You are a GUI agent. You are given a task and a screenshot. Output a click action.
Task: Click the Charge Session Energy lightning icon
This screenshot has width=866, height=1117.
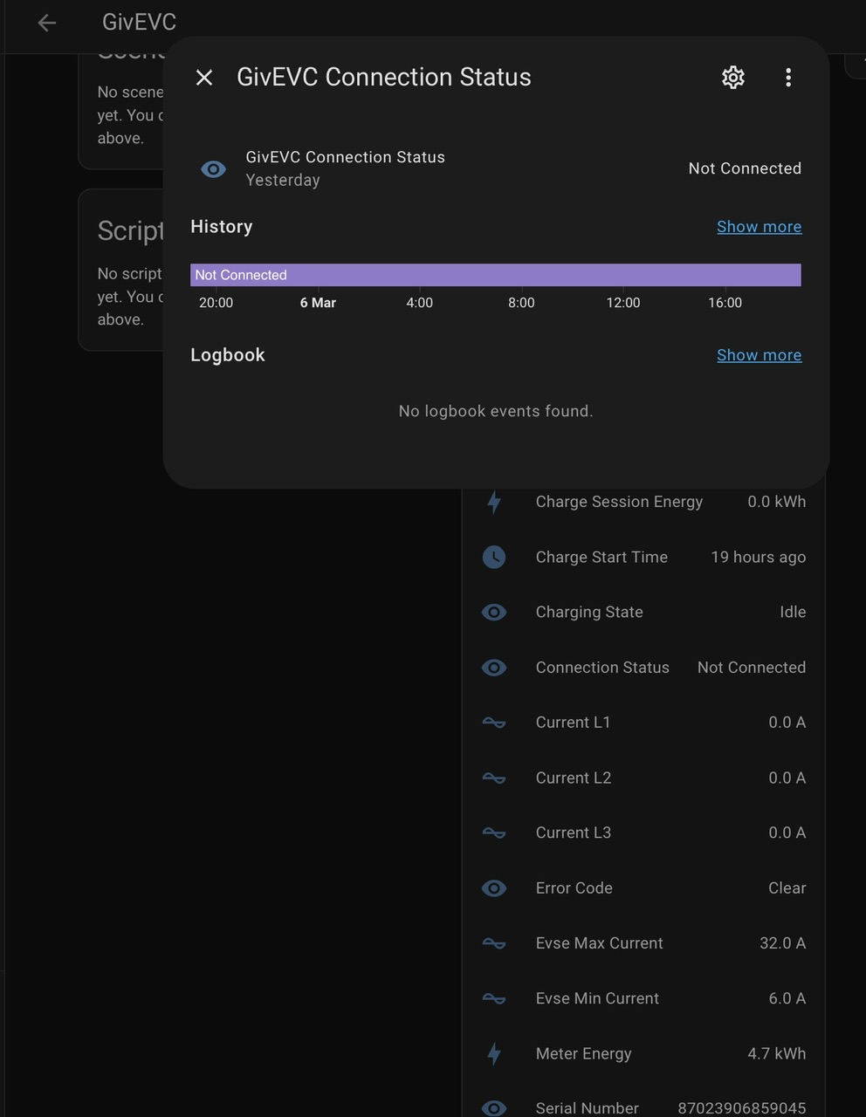(x=494, y=502)
